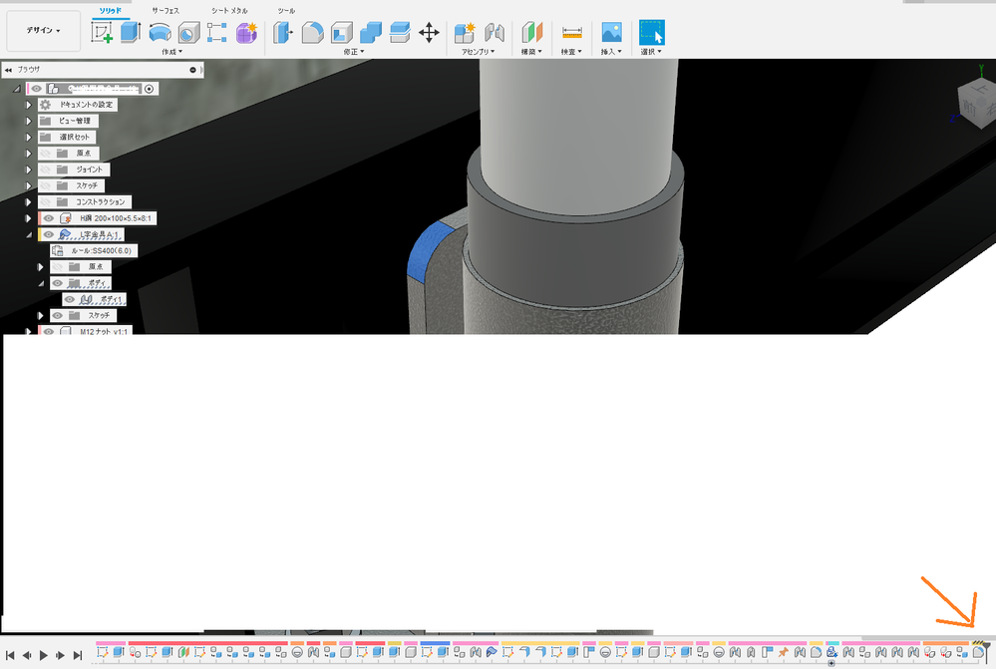This screenshot has height=669, width=996.
Task: Click the blue flange feature in timeline
Action: (491, 652)
